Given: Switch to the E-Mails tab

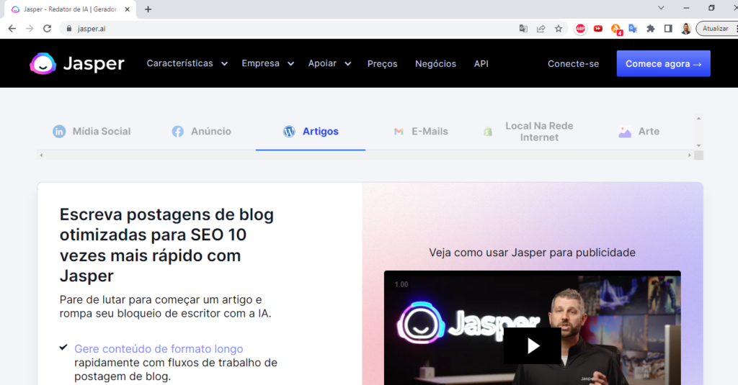Looking at the screenshot, I should [x=421, y=131].
